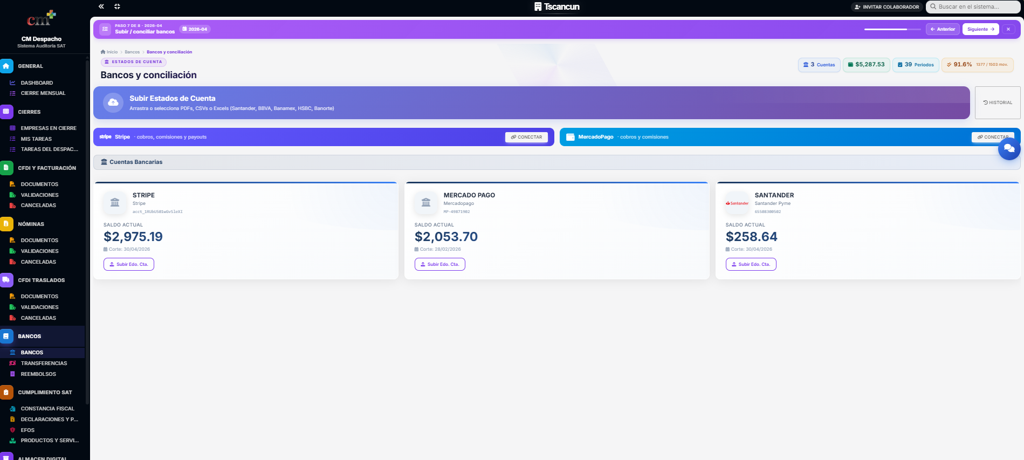Open REEMBOLSOS under Bancos

pos(38,374)
